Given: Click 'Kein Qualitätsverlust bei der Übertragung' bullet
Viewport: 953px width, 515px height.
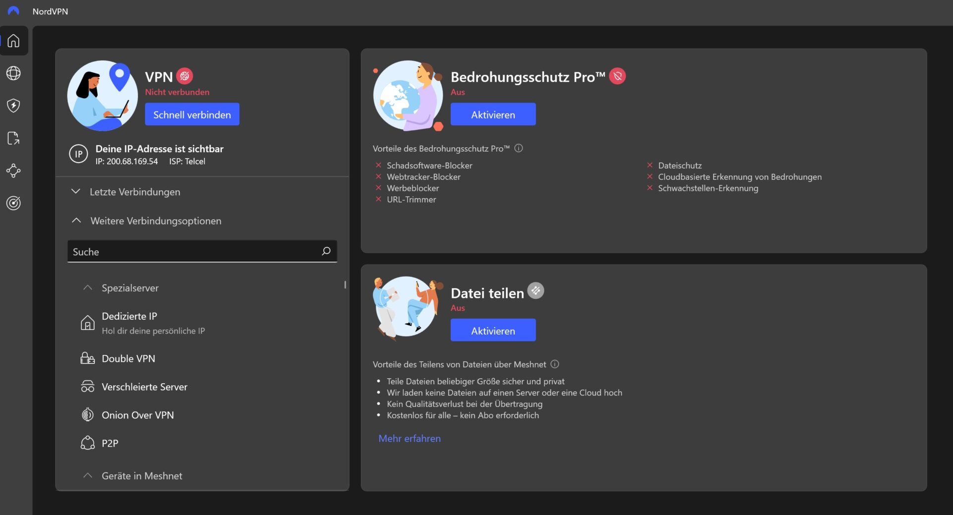Looking at the screenshot, I should [x=465, y=404].
